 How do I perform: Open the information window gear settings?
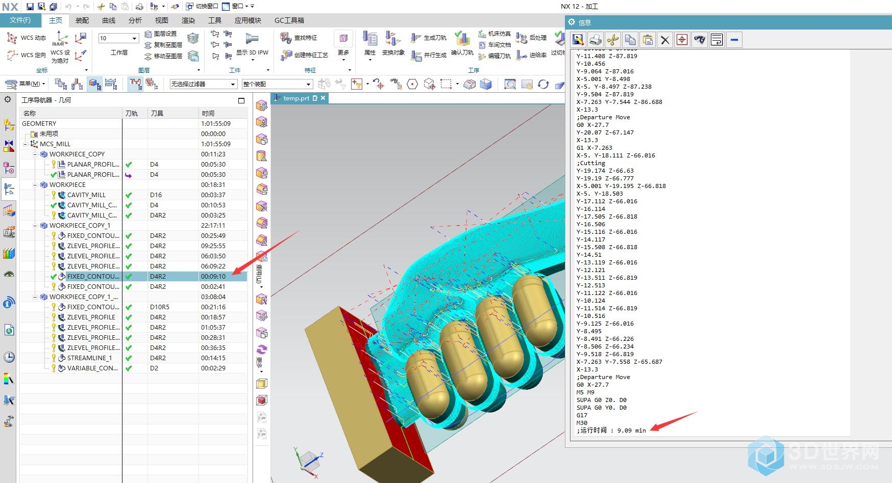point(572,22)
